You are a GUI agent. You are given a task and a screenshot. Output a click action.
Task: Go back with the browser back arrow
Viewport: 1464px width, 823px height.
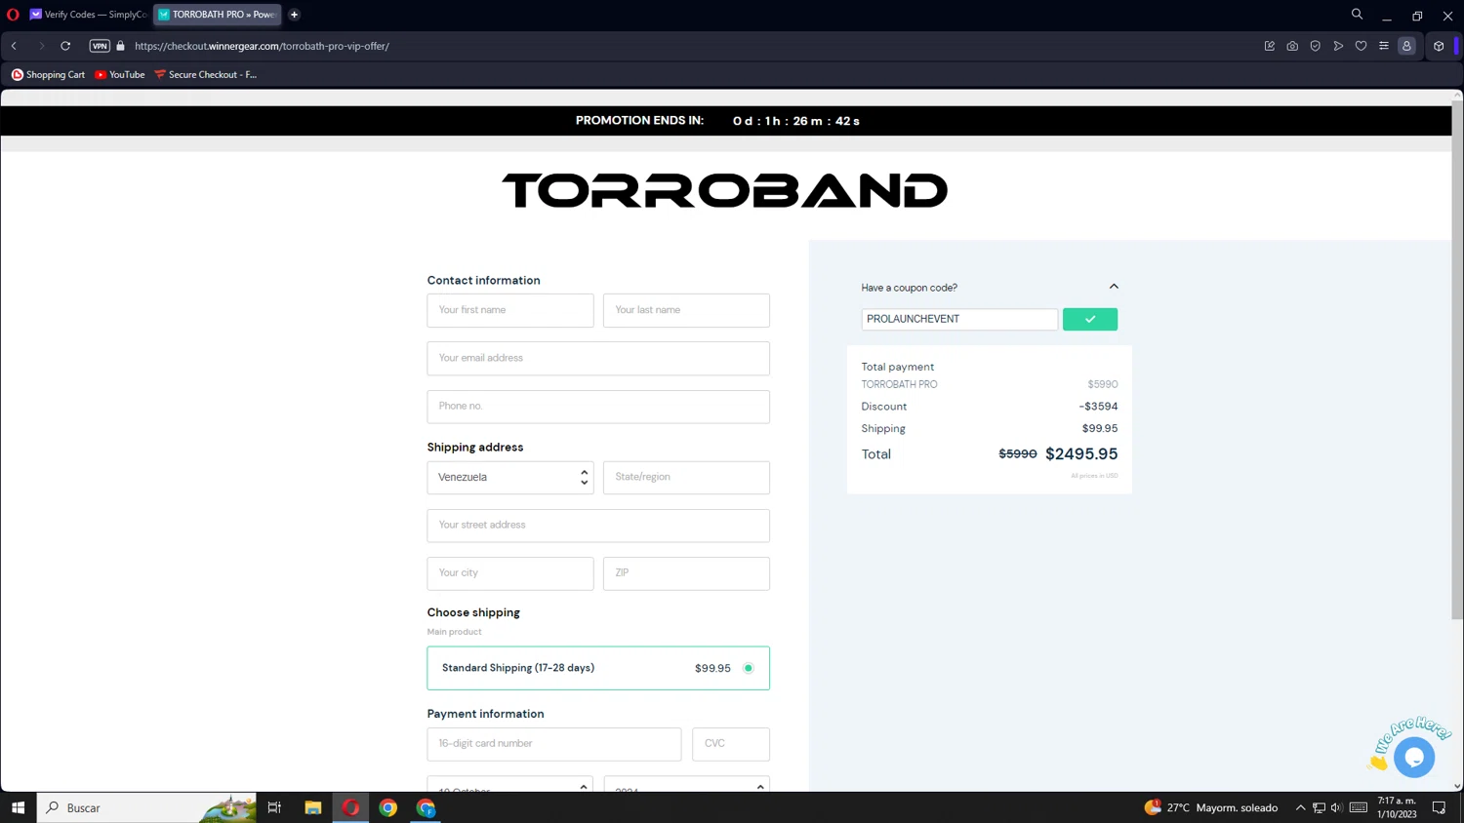15,46
